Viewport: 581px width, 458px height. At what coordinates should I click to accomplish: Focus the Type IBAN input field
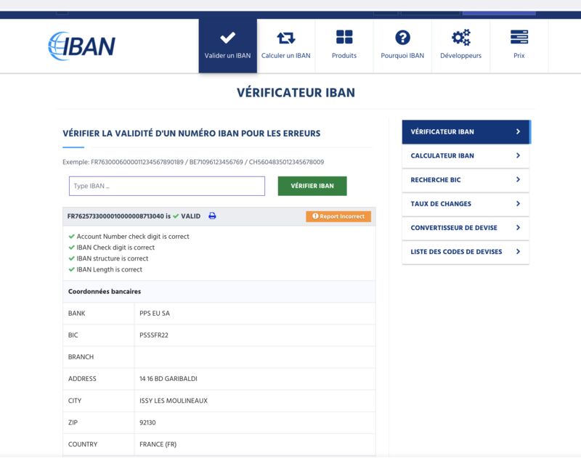167,186
